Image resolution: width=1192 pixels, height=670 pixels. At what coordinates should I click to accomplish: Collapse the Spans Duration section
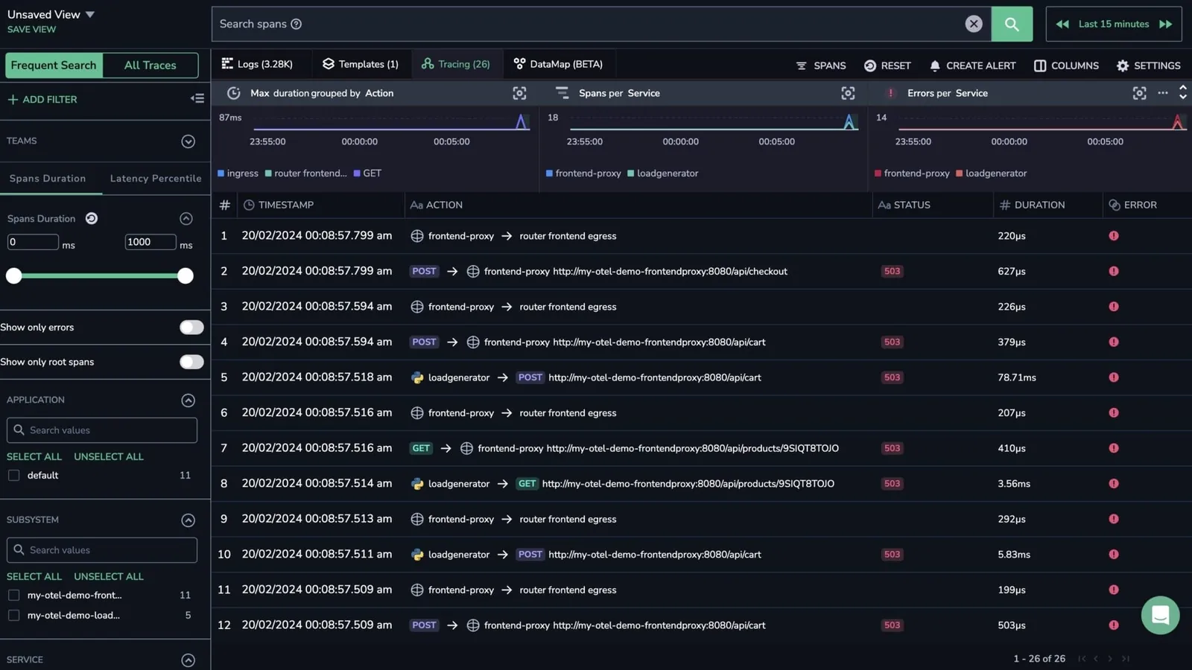click(x=186, y=218)
